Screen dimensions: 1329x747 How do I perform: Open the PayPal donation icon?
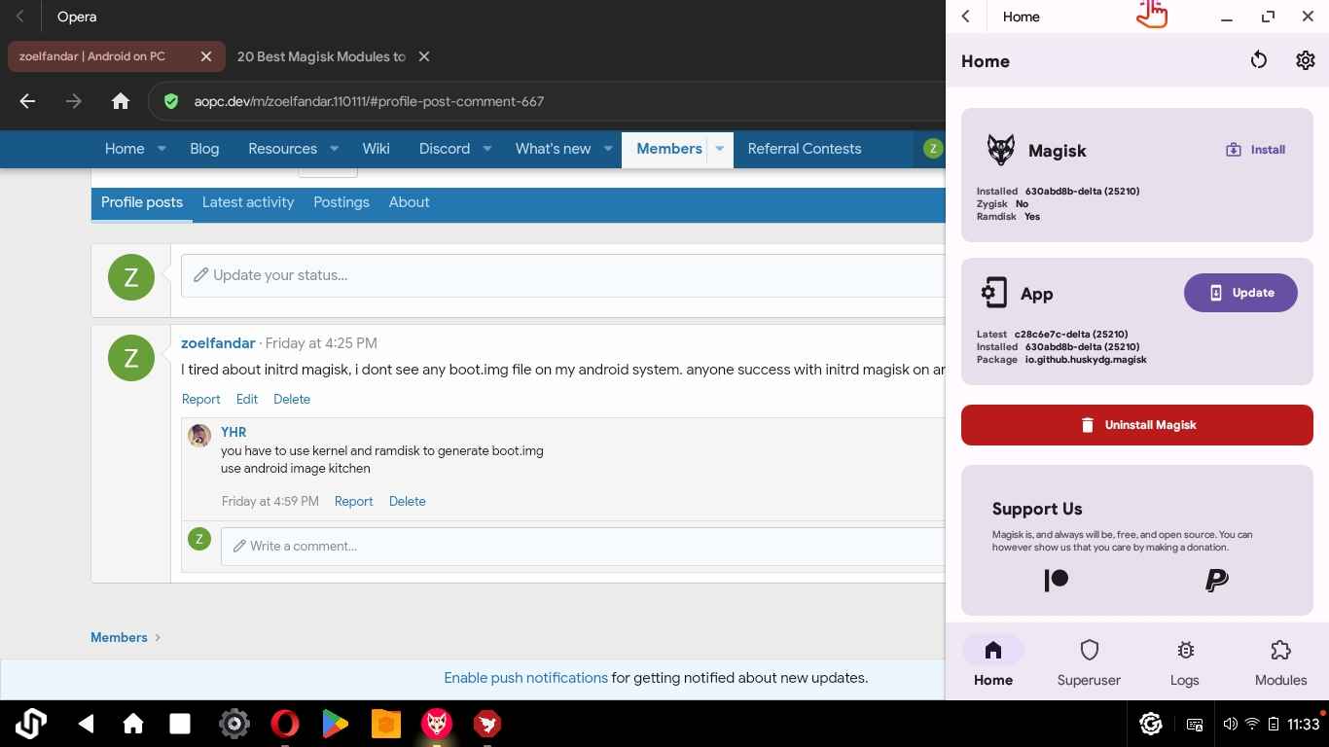pyautogui.click(x=1216, y=581)
